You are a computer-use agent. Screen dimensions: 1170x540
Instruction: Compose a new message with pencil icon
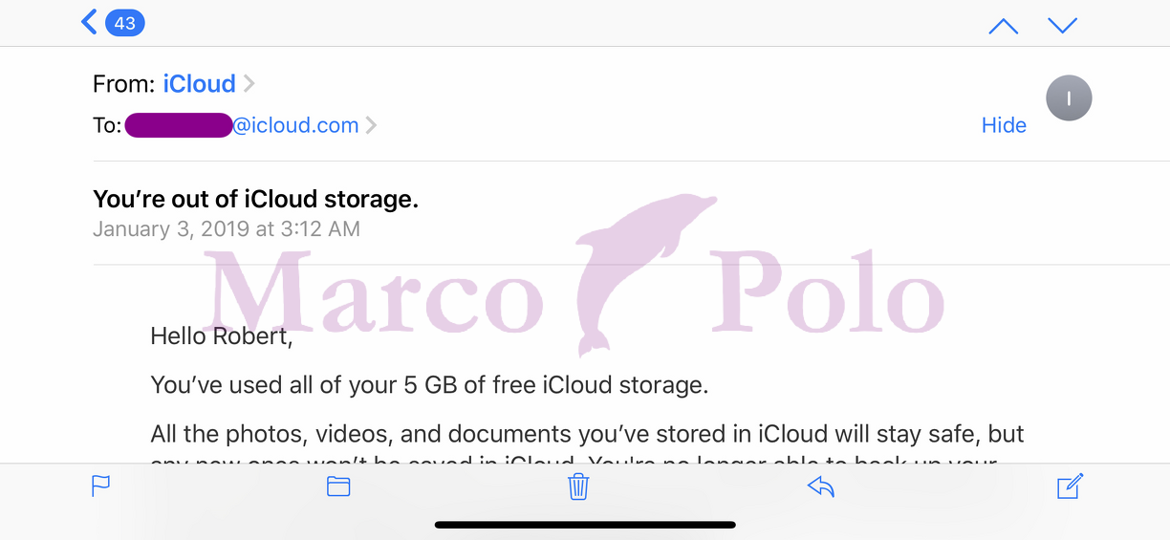pos(1070,486)
